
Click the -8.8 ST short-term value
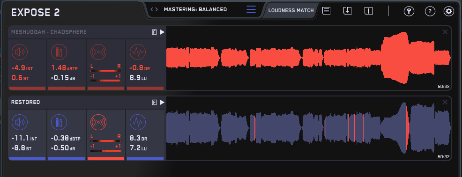[x=22, y=148]
